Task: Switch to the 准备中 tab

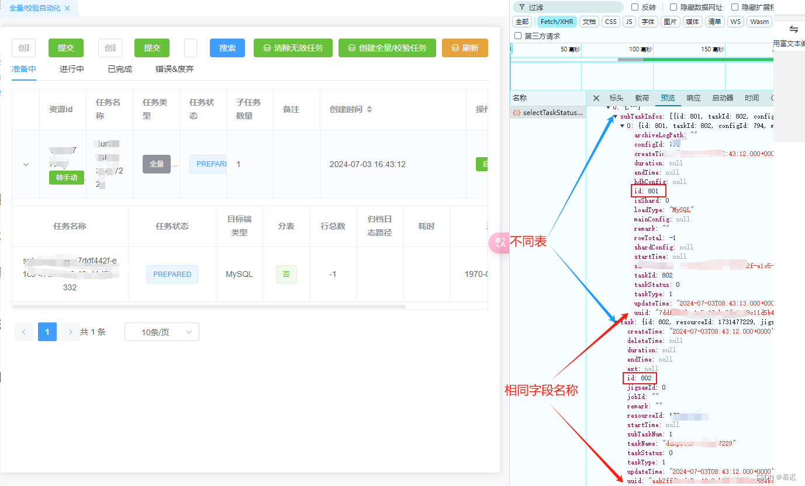Action: click(x=24, y=69)
